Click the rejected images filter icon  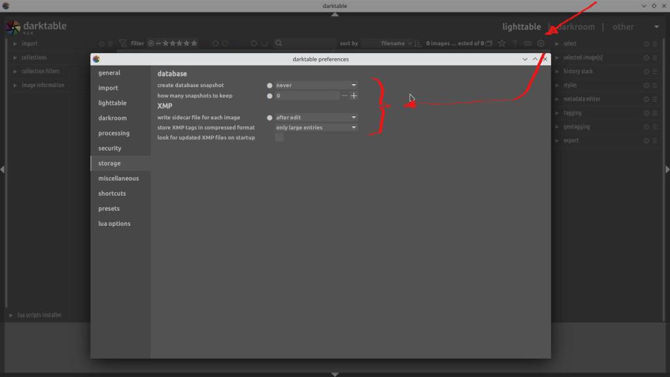click(151, 43)
